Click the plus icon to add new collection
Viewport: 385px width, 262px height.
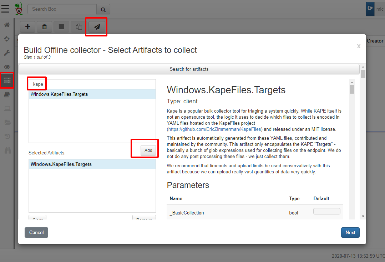click(28, 27)
